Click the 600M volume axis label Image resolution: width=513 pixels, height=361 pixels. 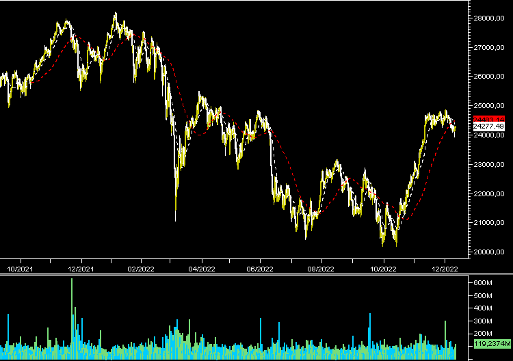(x=483, y=283)
